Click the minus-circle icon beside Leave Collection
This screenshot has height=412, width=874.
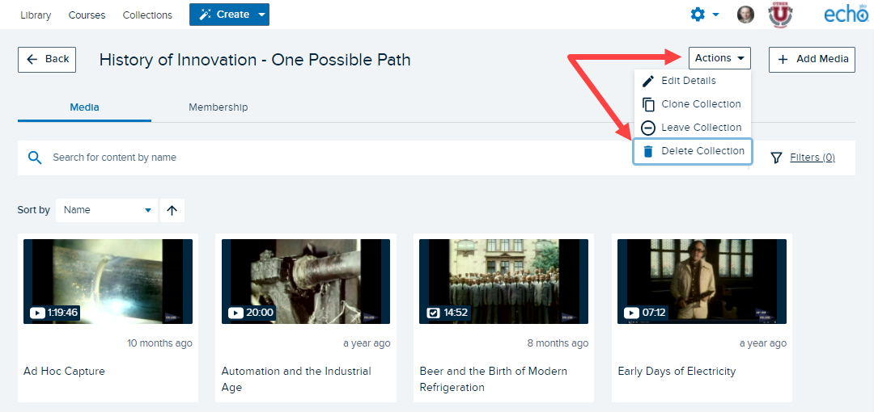[647, 128]
